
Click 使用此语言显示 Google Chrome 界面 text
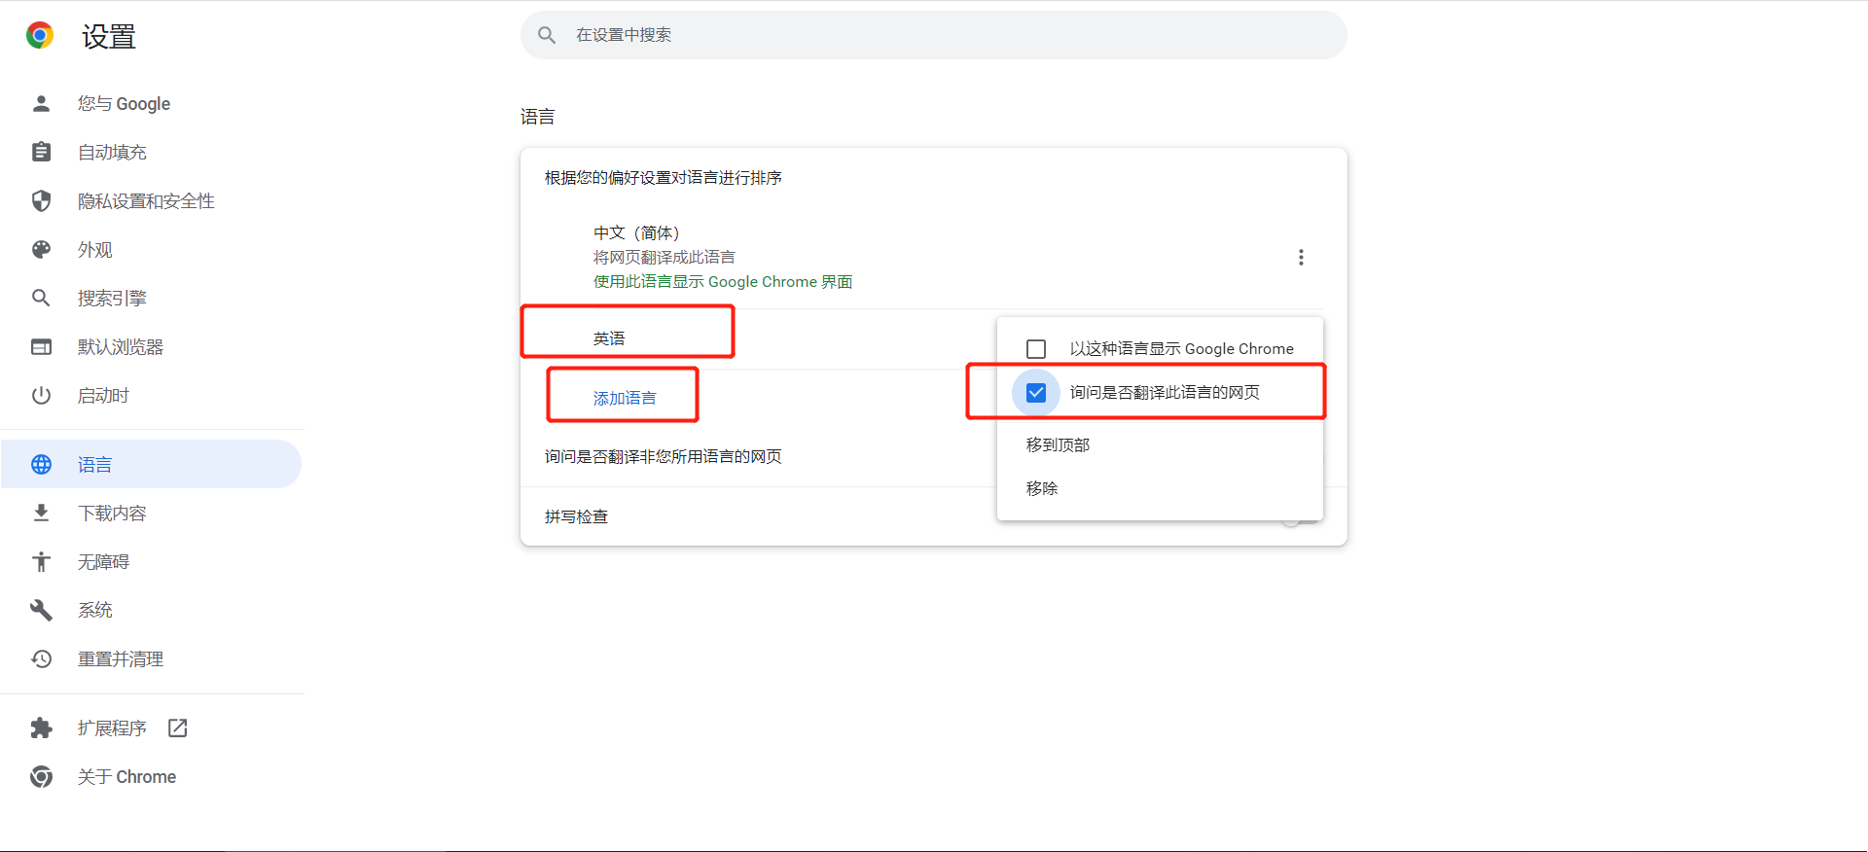pyautogui.click(x=723, y=281)
